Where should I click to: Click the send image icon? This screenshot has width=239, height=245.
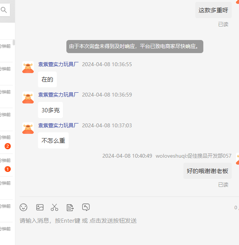[x=40, y=207]
